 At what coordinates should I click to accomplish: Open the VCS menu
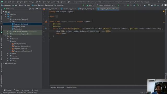tap(58, 2)
